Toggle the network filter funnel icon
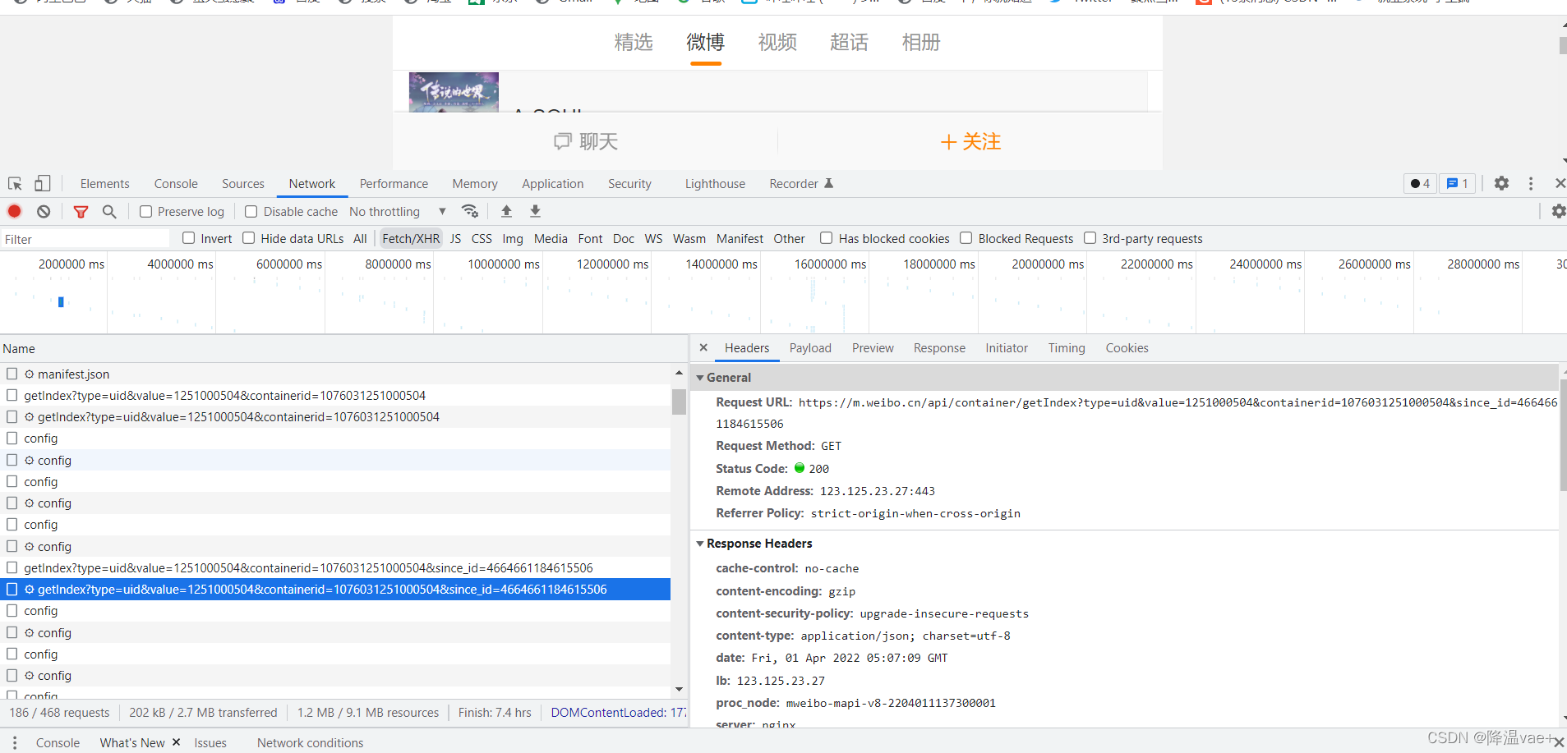 (81, 212)
